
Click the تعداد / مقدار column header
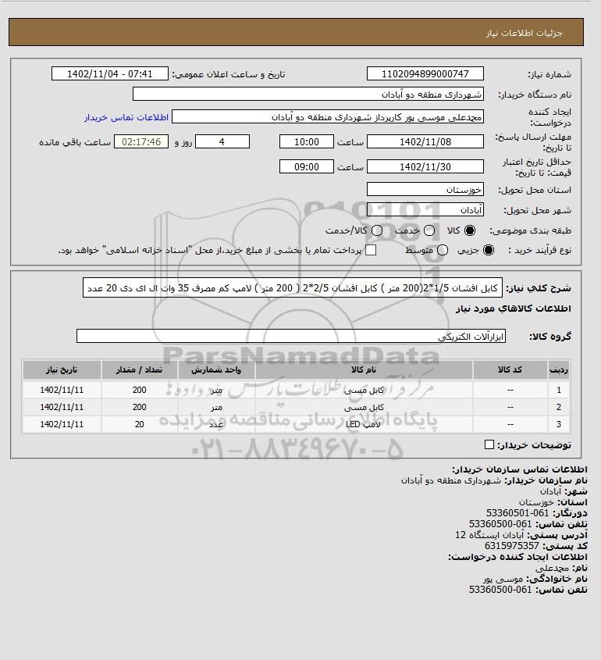[x=139, y=370]
